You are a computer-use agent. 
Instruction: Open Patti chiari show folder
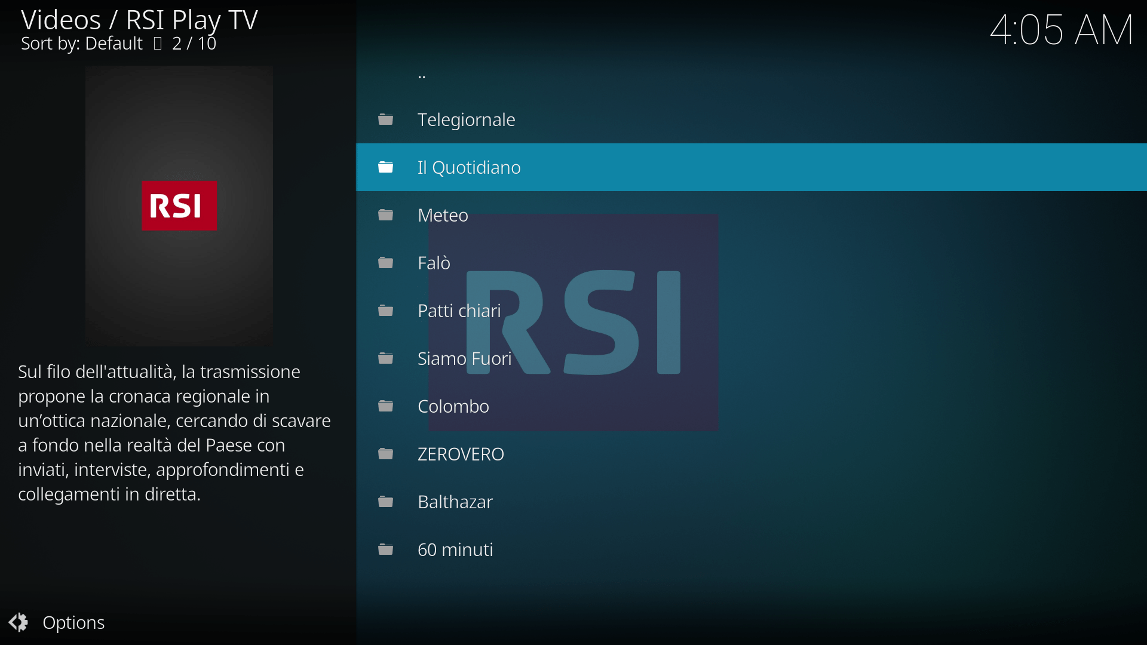[x=459, y=311]
